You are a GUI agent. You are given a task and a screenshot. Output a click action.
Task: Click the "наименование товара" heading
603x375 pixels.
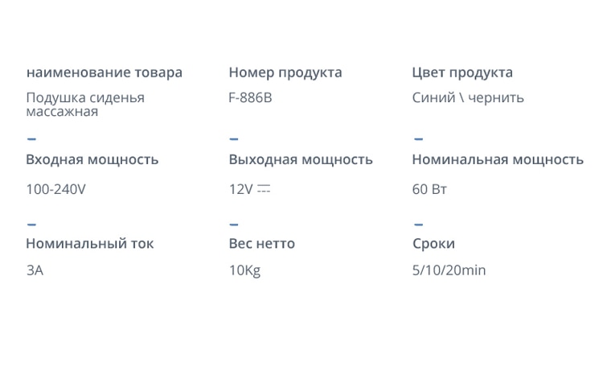point(105,72)
